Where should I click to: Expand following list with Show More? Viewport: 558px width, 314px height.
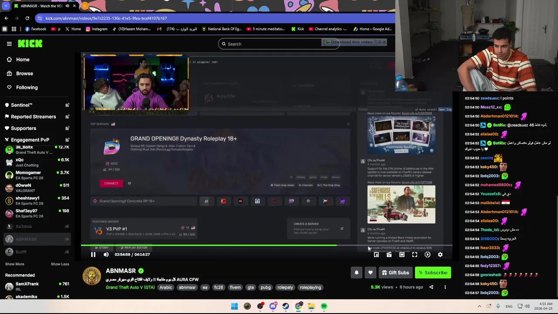coord(14,264)
